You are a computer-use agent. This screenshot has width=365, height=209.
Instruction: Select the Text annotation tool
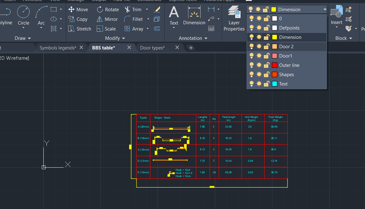pos(174,15)
